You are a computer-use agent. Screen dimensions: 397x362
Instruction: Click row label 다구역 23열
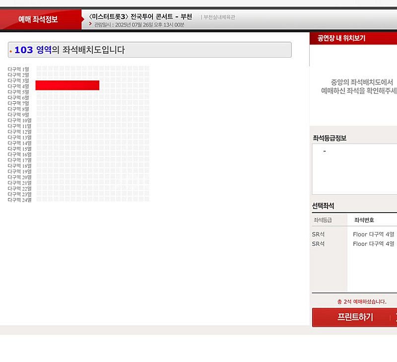point(19,194)
